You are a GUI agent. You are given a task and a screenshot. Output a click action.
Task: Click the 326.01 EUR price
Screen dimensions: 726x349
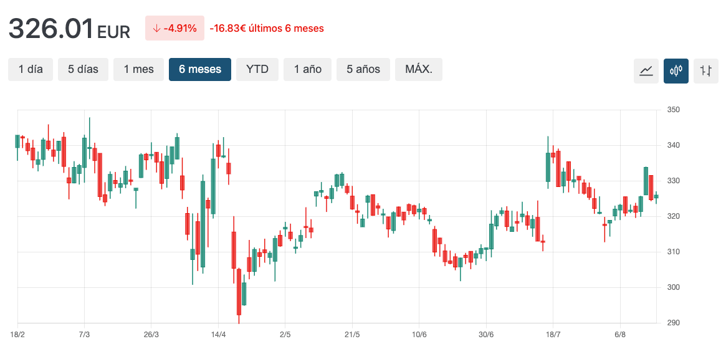pyautogui.click(x=69, y=29)
